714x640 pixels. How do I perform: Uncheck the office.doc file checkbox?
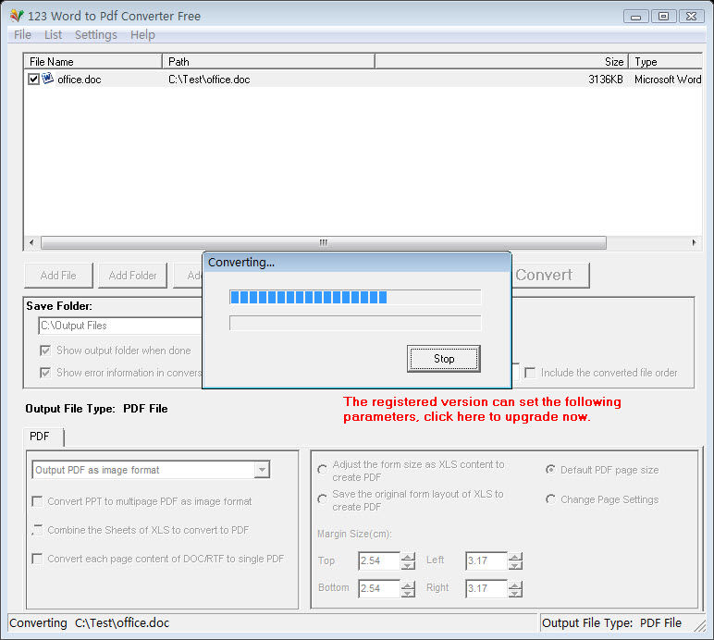pos(34,80)
